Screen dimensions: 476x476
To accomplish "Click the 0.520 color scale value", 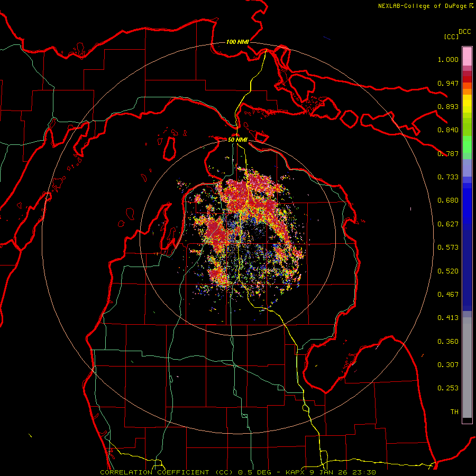I will point(448,271).
